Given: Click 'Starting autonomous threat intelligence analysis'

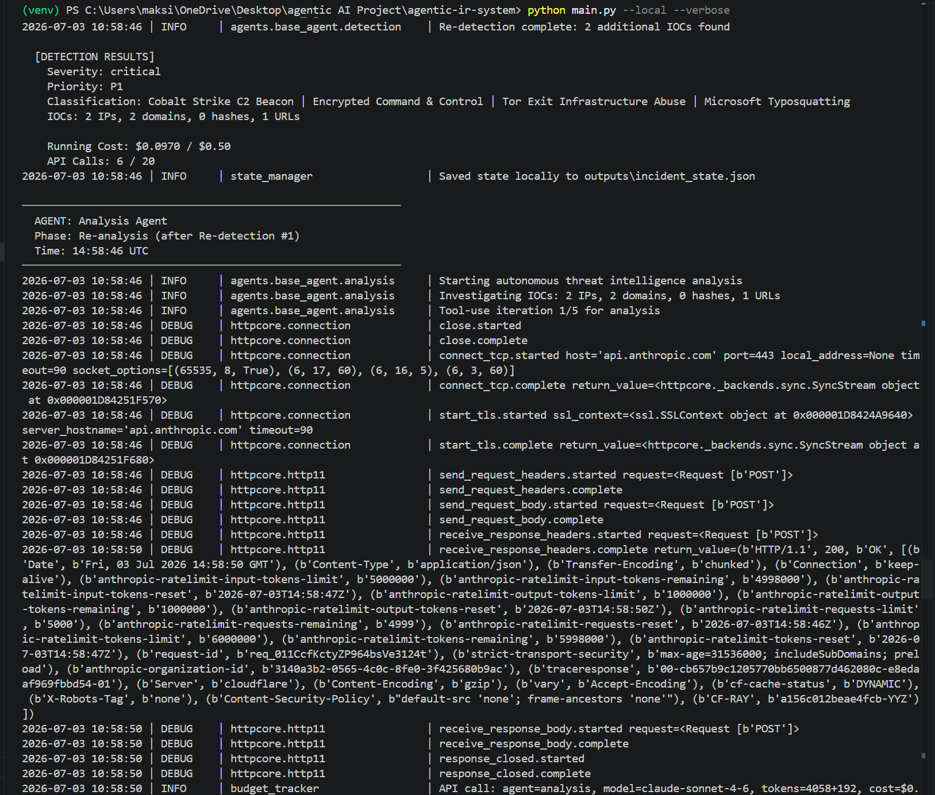Looking at the screenshot, I should 591,280.
